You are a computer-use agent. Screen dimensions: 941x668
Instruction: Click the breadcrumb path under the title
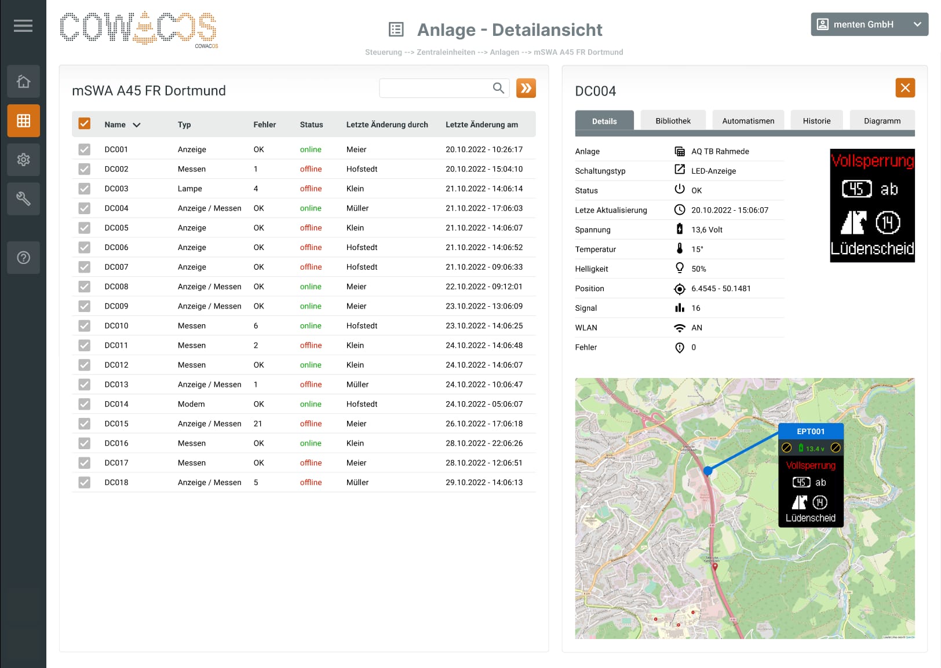pos(494,52)
